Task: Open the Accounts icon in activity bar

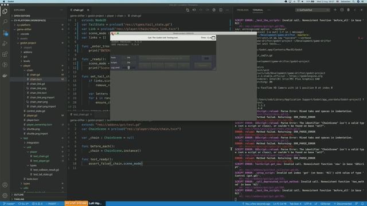Action: click(x=5, y=185)
